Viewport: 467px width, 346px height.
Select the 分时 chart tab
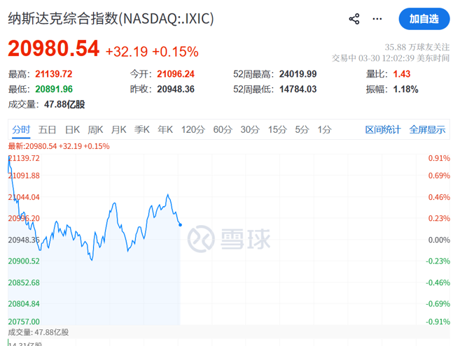point(21,129)
